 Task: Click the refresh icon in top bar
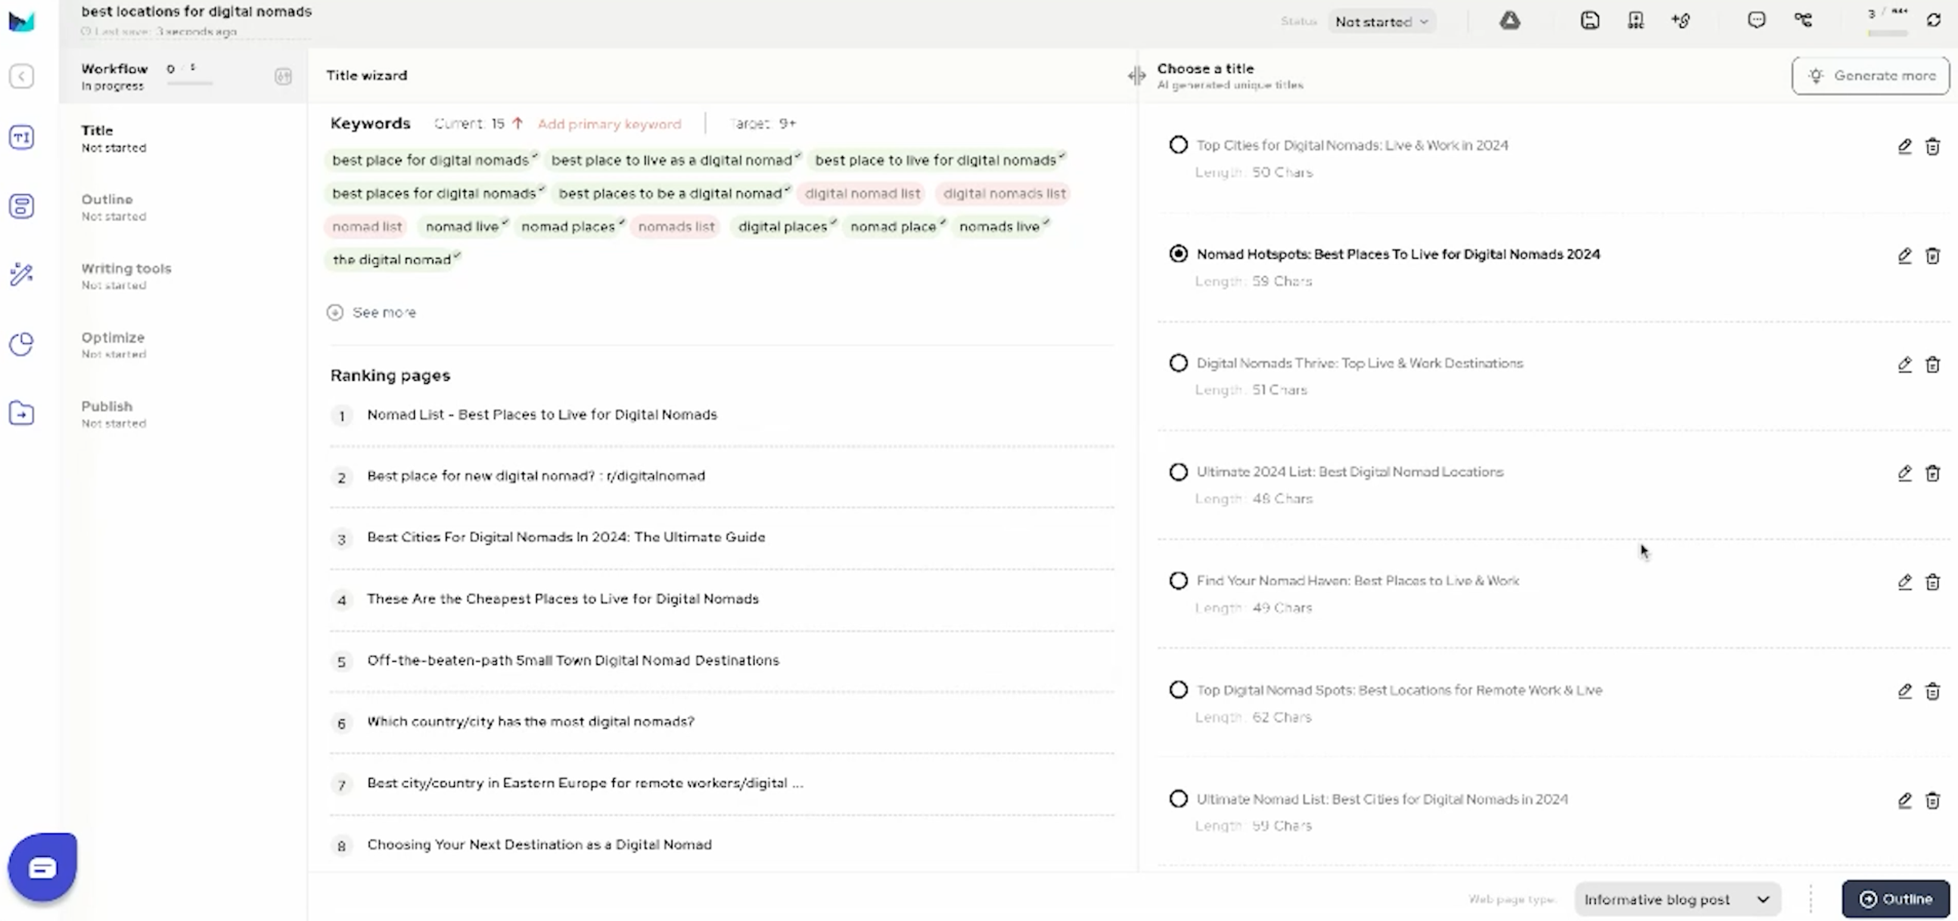pyautogui.click(x=1934, y=20)
